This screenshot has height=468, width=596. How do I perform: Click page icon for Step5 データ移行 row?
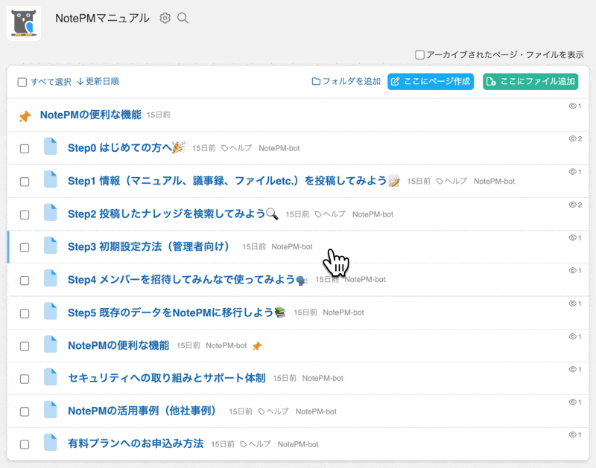50,311
